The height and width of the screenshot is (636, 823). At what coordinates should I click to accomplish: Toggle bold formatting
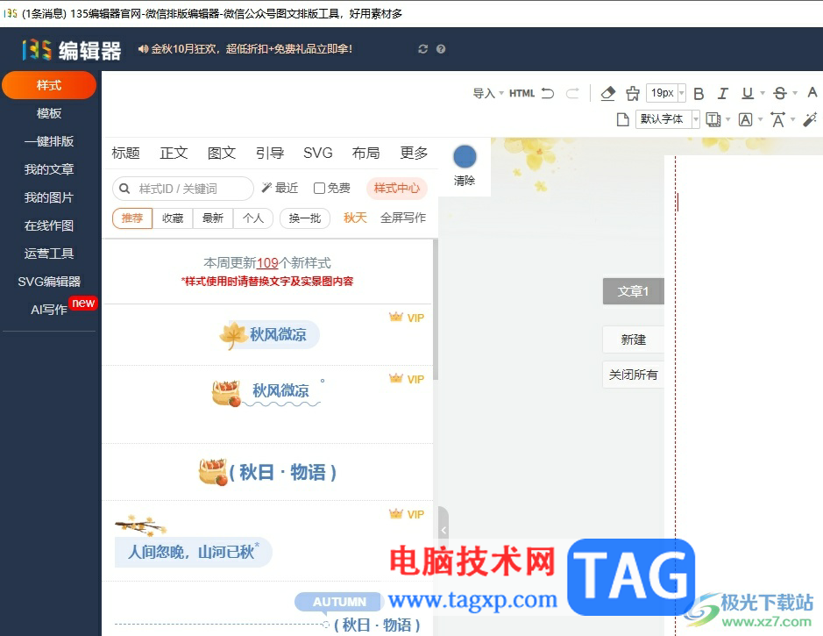[x=699, y=94]
